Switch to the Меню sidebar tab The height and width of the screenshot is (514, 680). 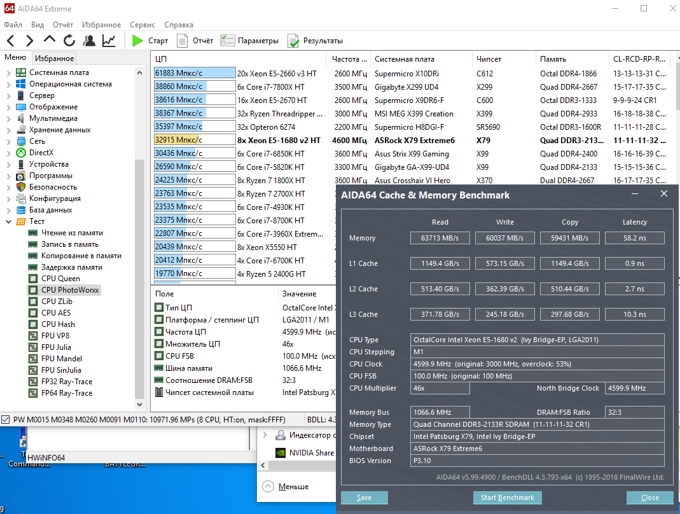(x=15, y=57)
